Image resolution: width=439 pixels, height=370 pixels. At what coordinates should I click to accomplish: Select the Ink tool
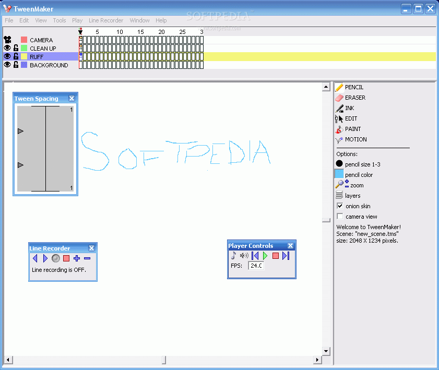click(345, 108)
